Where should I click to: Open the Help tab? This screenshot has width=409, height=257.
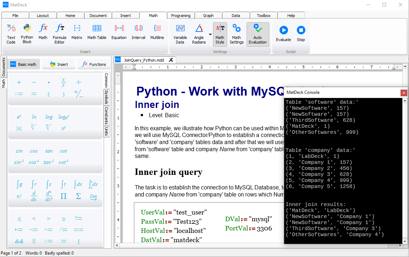(291, 15)
